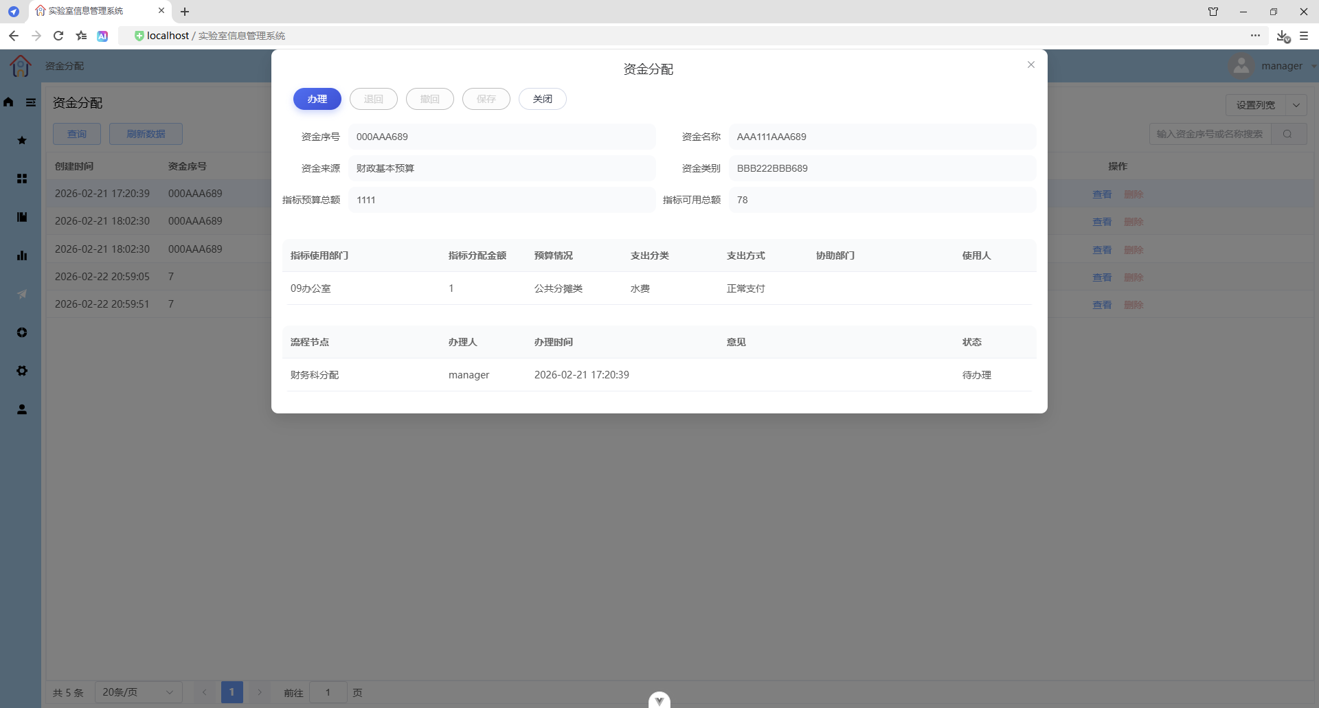Click the 待办理 status cell

977,375
